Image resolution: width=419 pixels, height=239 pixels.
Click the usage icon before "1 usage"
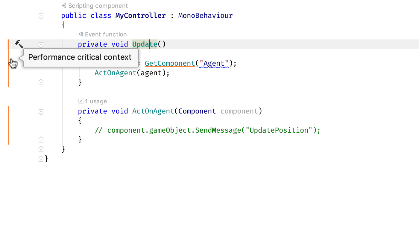pyautogui.click(x=81, y=101)
